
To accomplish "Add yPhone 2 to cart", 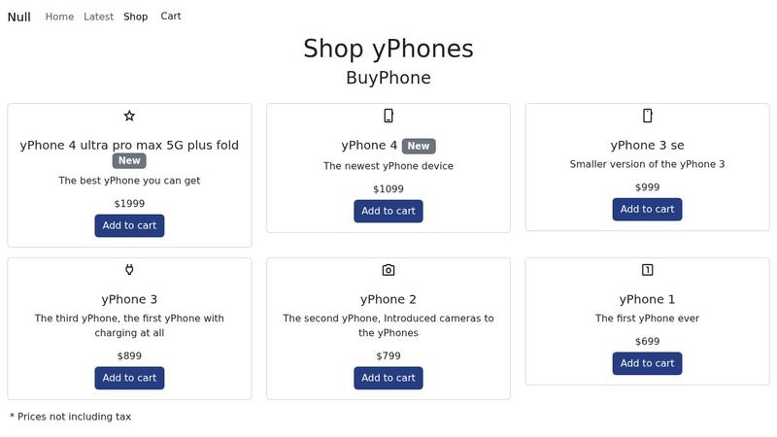I will pos(388,378).
